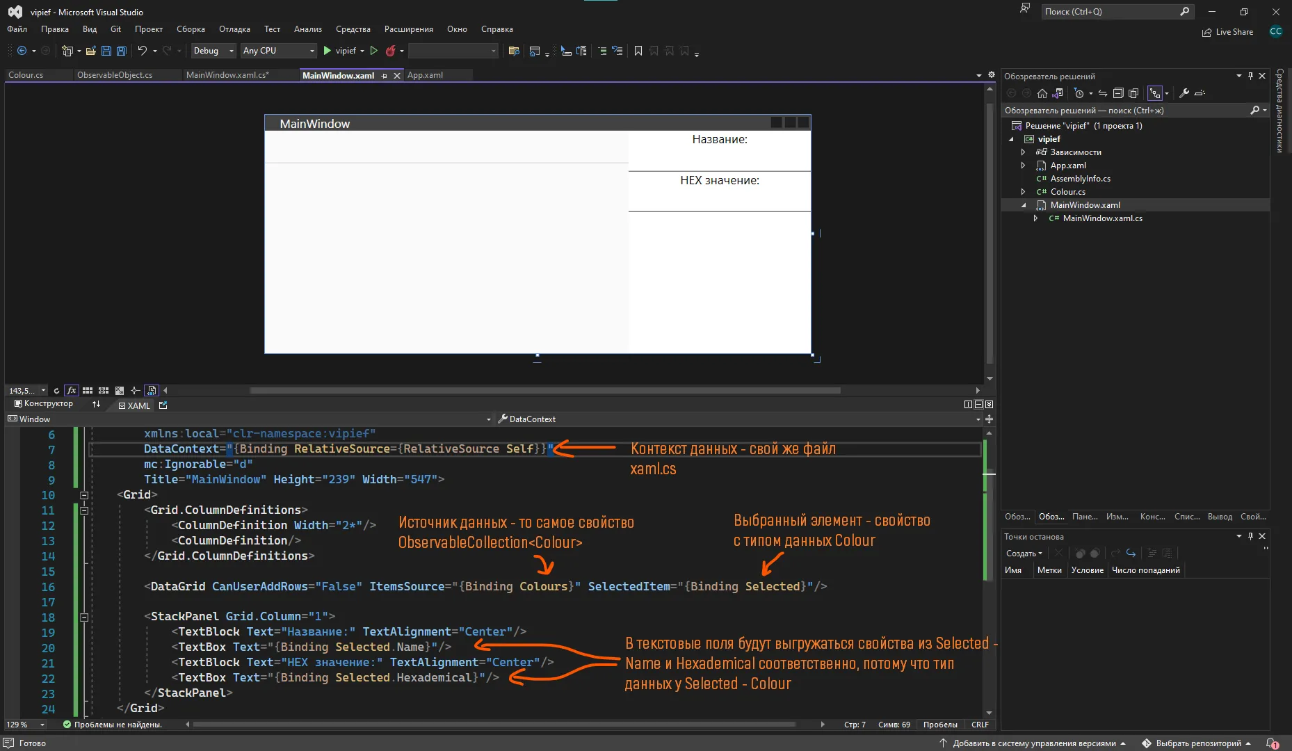Toggle pin on MainWindow.xaml tab
This screenshot has height=751, width=1292.
pyautogui.click(x=385, y=76)
